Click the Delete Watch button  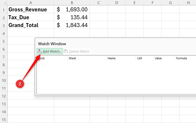point(77,51)
